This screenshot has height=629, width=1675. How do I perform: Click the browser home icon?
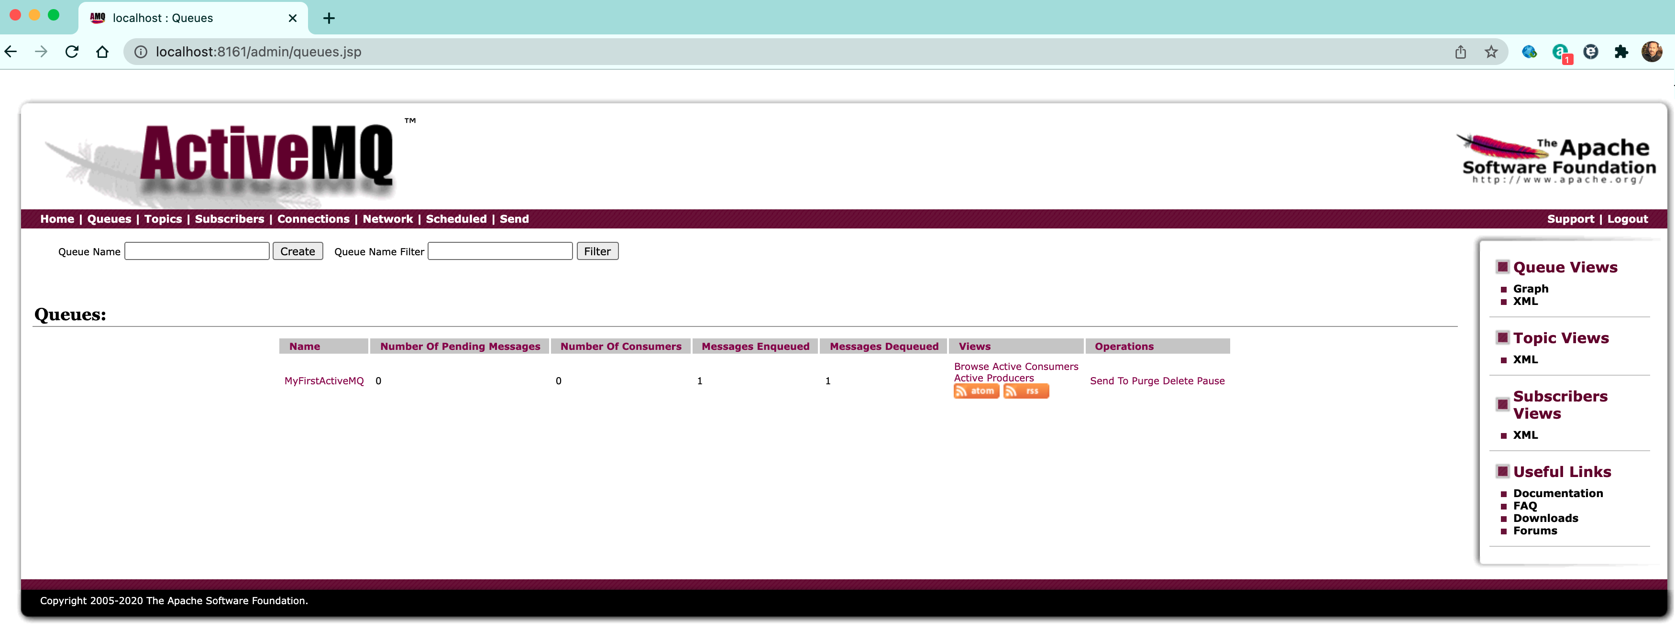pos(103,51)
